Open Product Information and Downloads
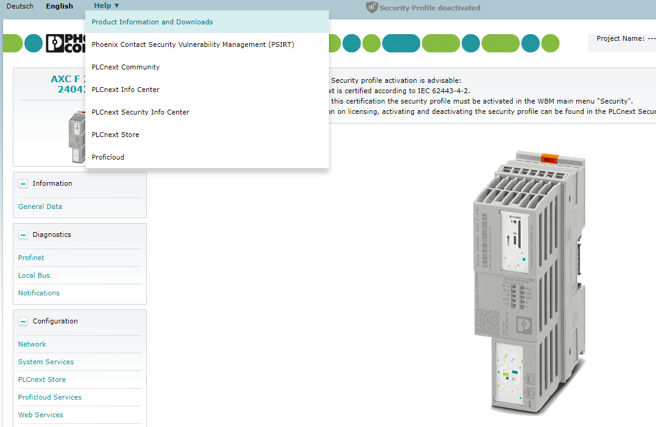 (x=206, y=22)
